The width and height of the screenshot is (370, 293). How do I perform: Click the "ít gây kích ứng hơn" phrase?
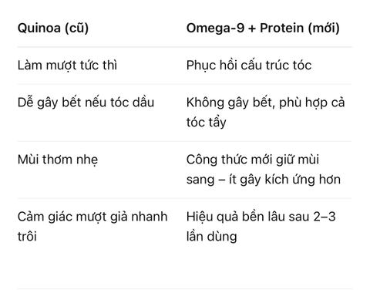tap(284, 180)
